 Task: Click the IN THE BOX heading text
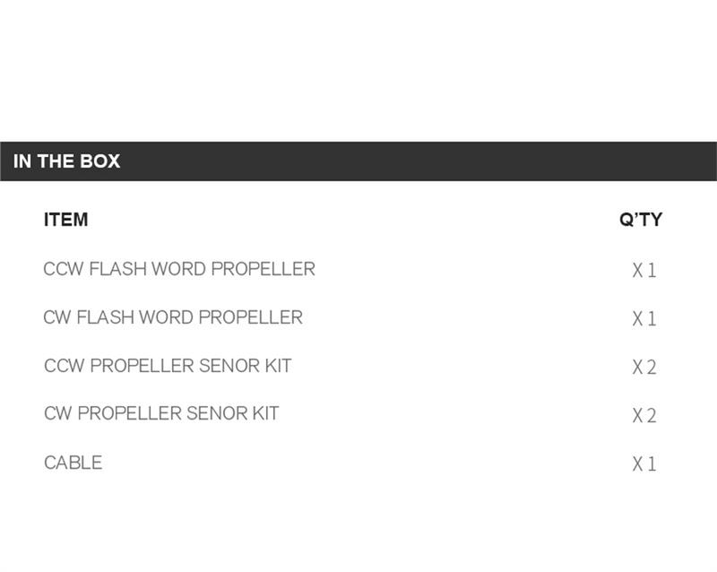[66, 161]
